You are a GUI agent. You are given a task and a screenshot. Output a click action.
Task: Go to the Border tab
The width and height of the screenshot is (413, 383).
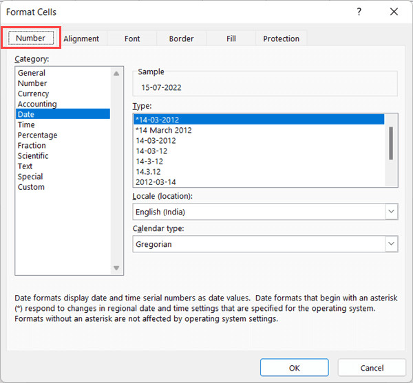pyautogui.click(x=181, y=39)
